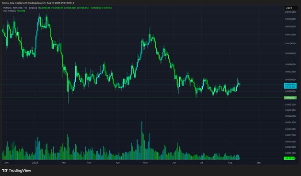Click the 0.012000 price scale label

click(290, 27)
